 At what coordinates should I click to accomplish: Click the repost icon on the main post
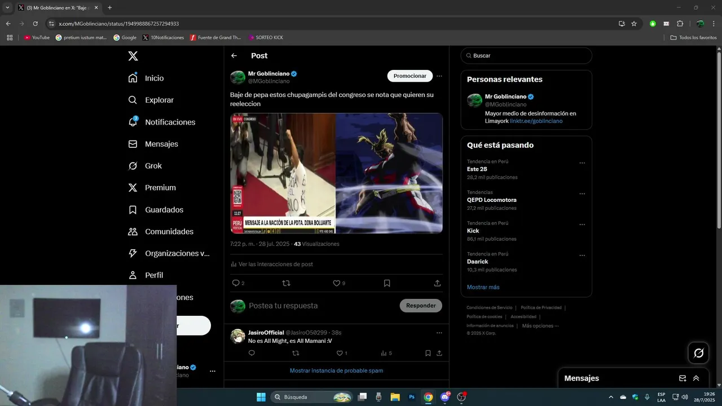tap(286, 283)
